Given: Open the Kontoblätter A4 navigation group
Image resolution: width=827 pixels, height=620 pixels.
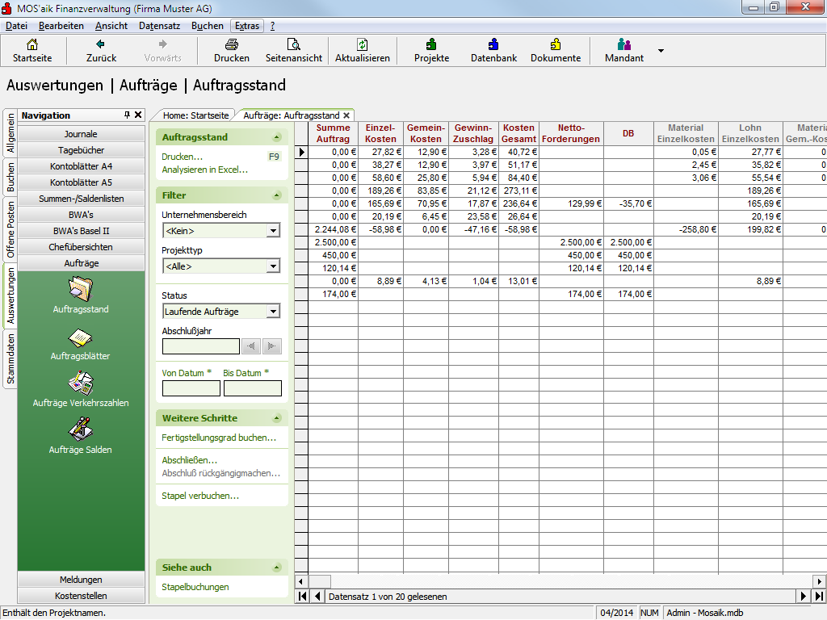Looking at the screenshot, I should [81, 166].
